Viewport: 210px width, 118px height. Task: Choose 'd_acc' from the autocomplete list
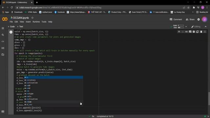pos(53,105)
